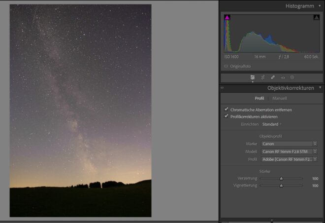325x223 pixels.
Task: Disable Profilkorrekturen aktivieren checkbox
Action: [x=227, y=116]
